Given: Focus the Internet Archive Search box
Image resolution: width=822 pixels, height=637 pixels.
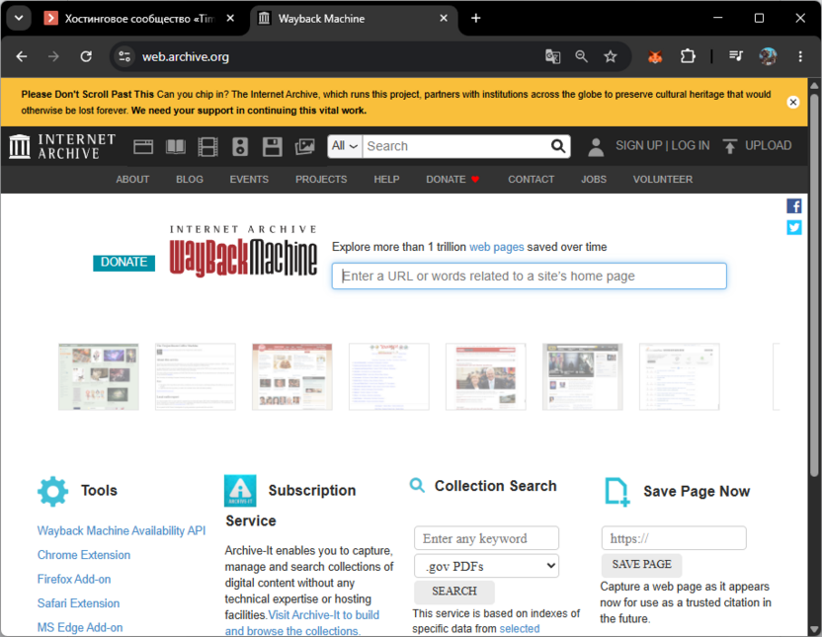Looking at the screenshot, I should coord(456,146).
